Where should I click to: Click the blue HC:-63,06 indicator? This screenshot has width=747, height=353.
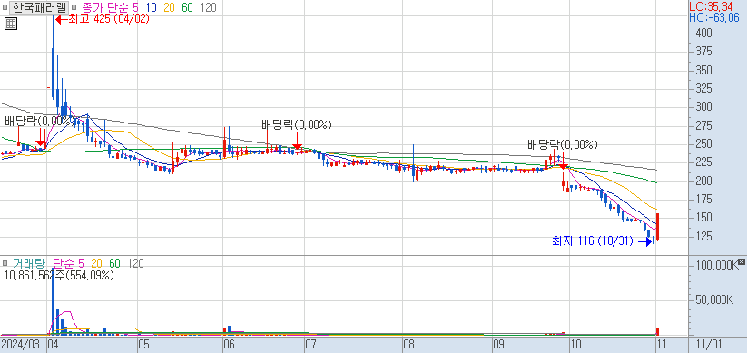[x=714, y=18]
